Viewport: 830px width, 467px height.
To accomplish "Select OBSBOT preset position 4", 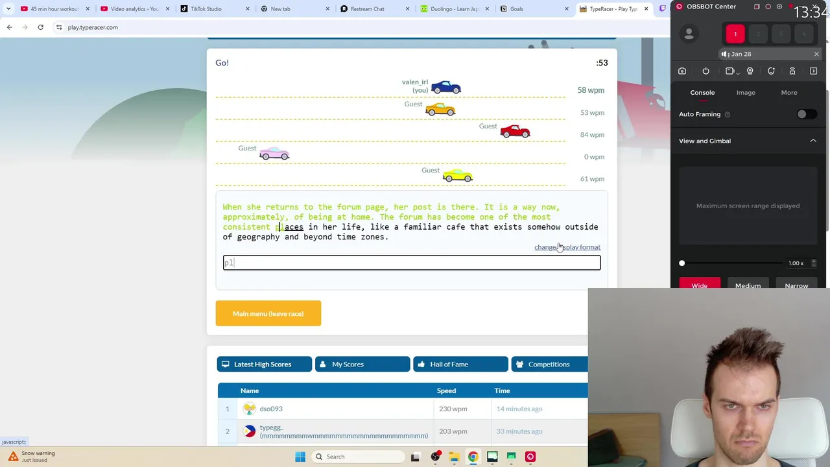I will coord(803,34).
